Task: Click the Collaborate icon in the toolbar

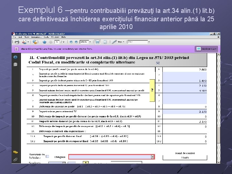Action: pos(35,42)
